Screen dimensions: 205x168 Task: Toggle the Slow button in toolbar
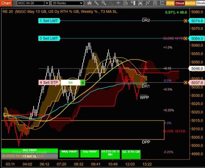200,3
